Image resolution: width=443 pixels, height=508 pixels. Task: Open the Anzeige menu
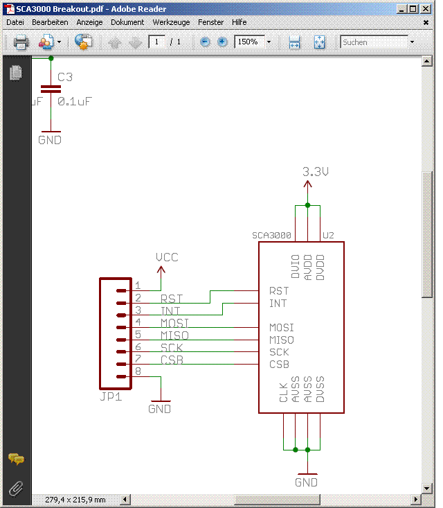(x=89, y=22)
